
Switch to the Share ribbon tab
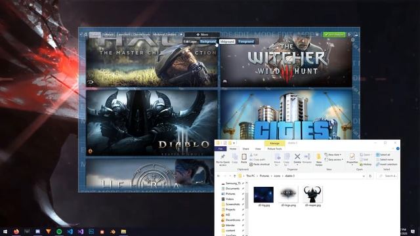(245, 149)
